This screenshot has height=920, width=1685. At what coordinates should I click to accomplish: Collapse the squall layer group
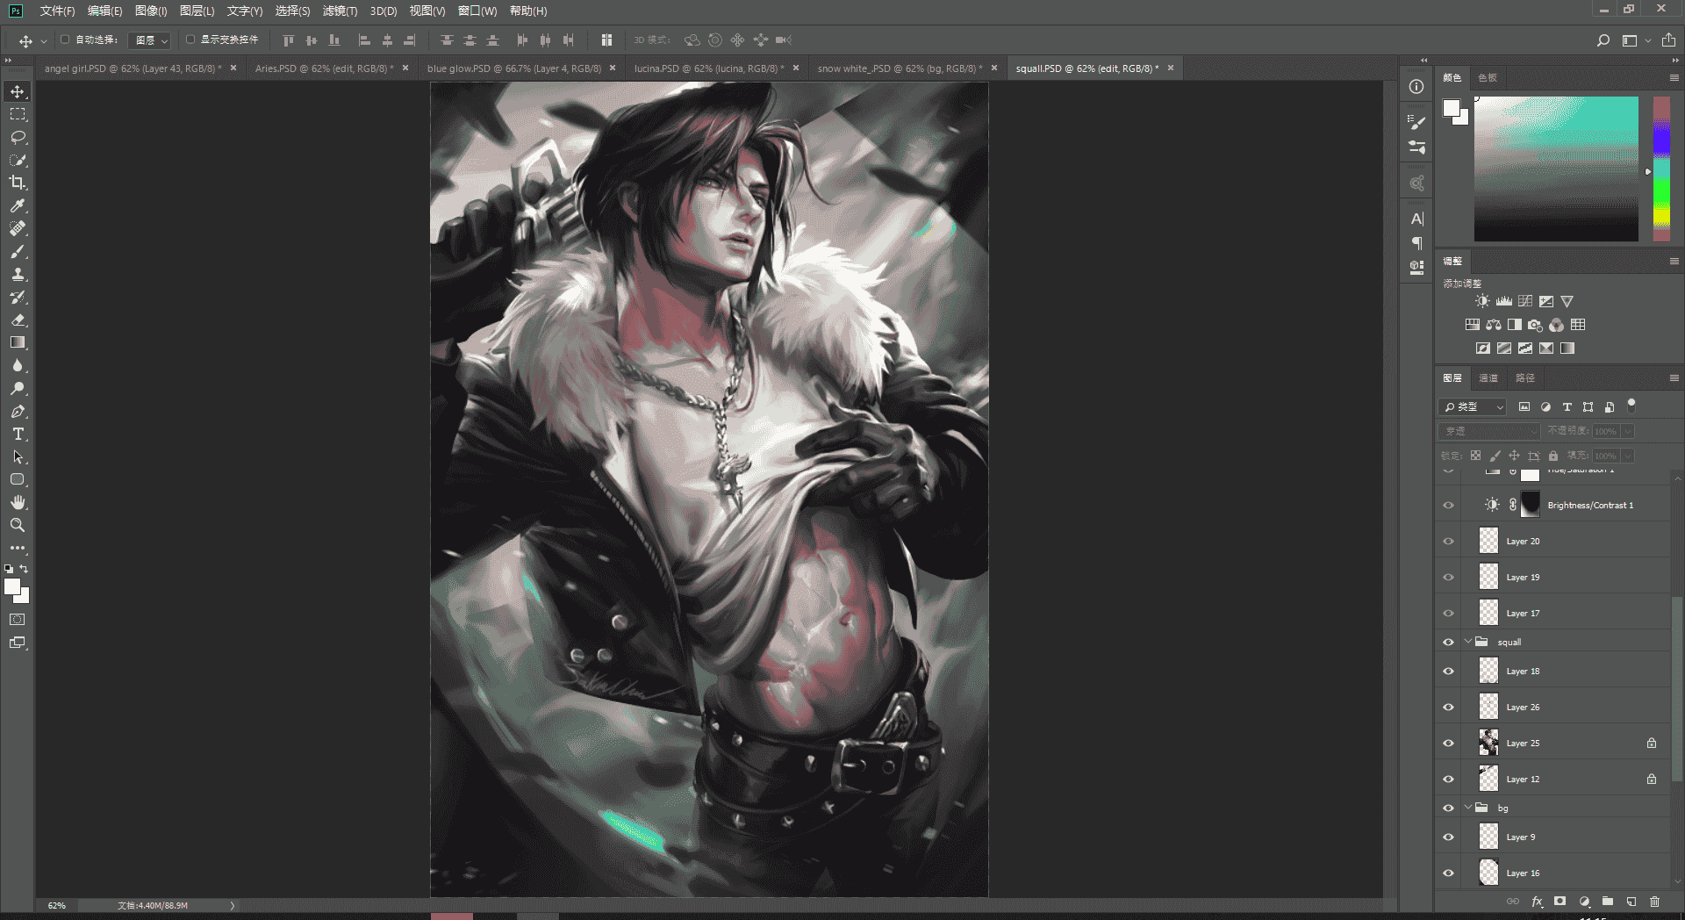point(1467,642)
